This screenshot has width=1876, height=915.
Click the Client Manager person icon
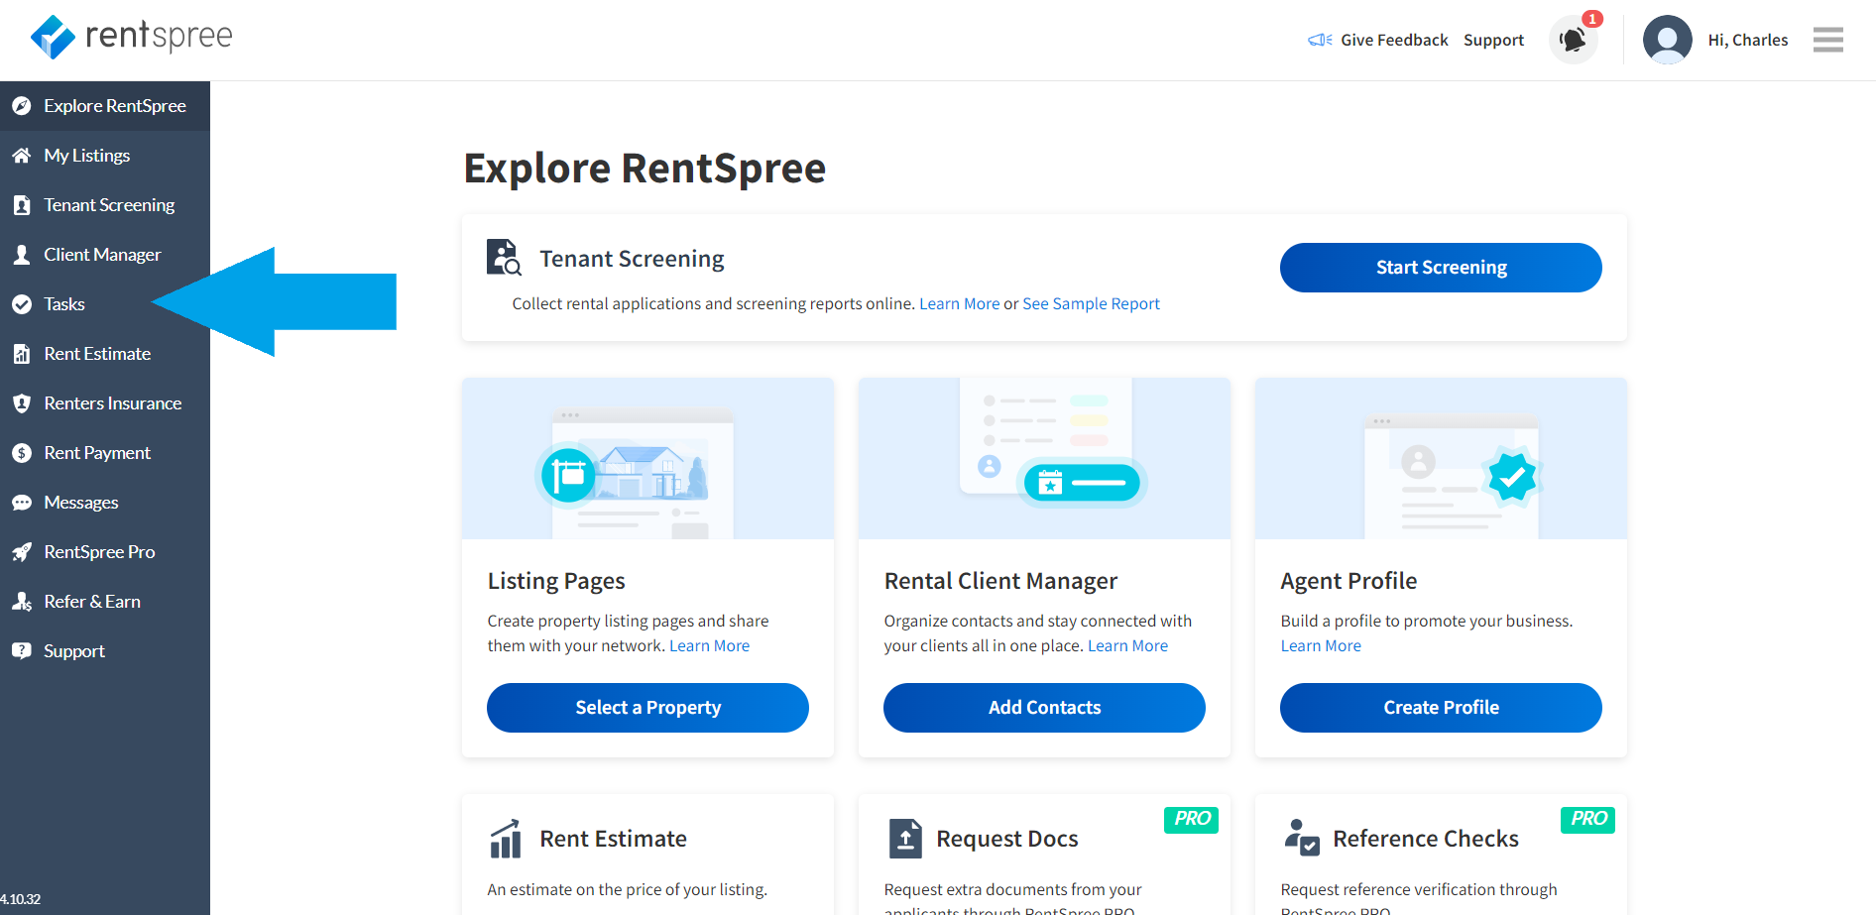tap(22, 255)
